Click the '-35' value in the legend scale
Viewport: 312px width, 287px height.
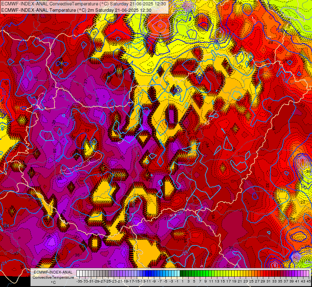point(79,282)
